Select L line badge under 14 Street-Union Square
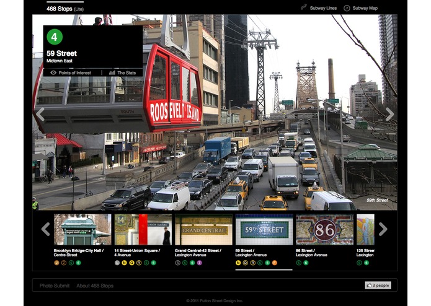This screenshot has height=306, width=431. click(x=117, y=263)
